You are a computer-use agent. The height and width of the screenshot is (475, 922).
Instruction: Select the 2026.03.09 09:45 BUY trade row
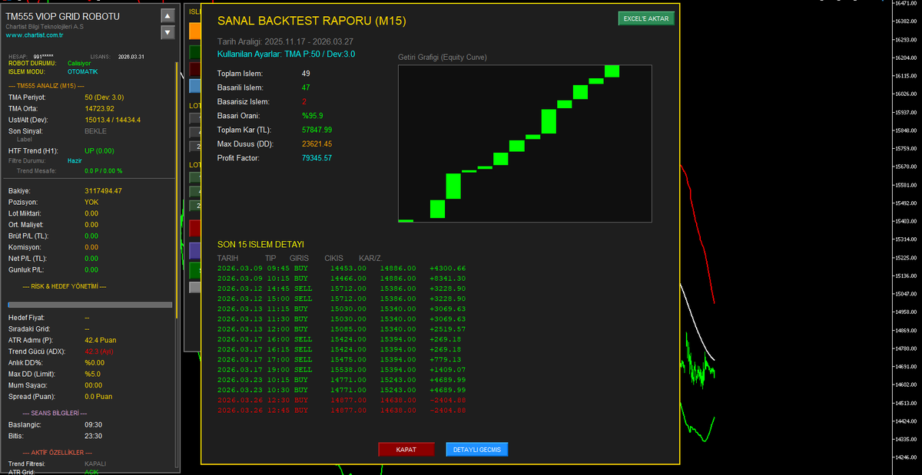tap(342, 269)
